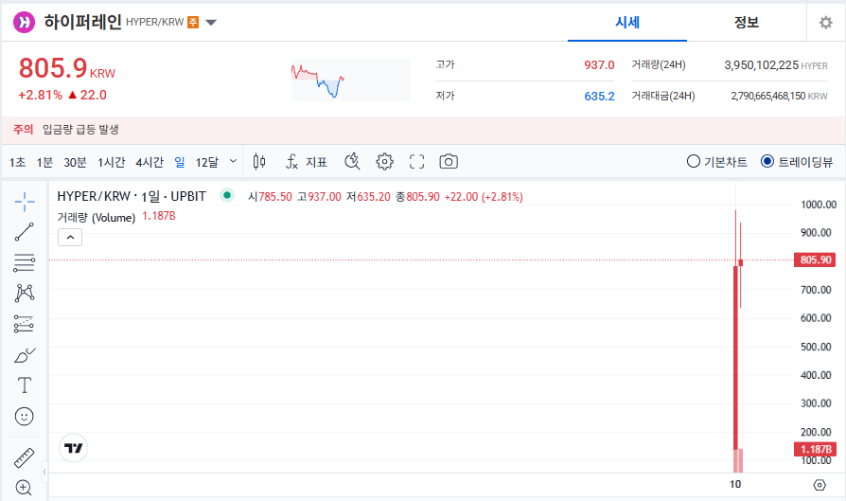The width and height of the screenshot is (846, 501).
Task: Select the brush drawing tool
Action: point(25,355)
